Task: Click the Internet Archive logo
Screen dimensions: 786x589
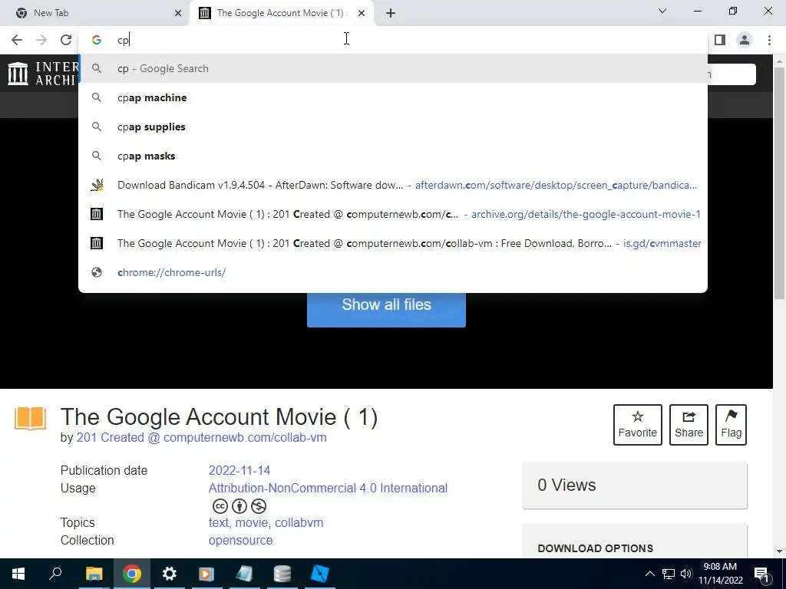Action: (42, 73)
